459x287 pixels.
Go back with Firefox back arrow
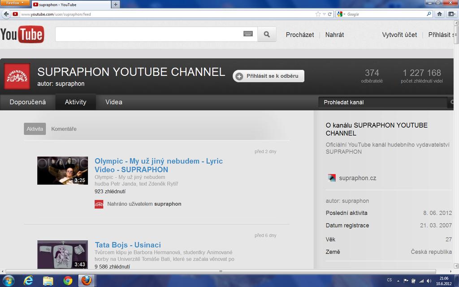pyautogui.click(x=6, y=14)
